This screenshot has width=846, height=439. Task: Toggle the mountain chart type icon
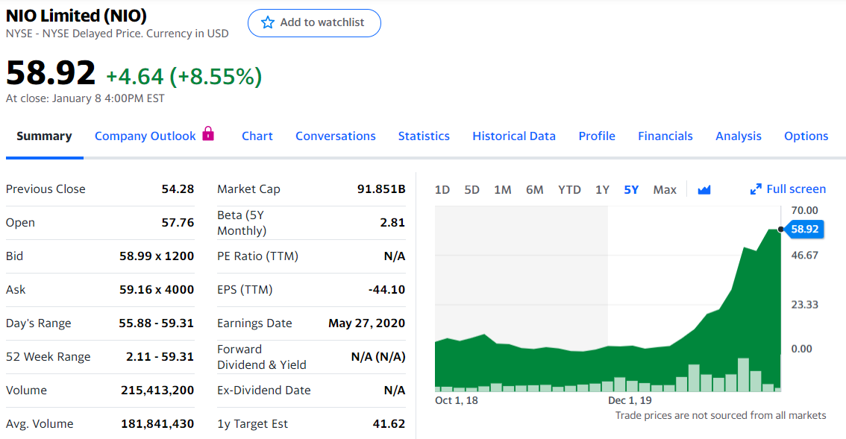click(704, 190)
